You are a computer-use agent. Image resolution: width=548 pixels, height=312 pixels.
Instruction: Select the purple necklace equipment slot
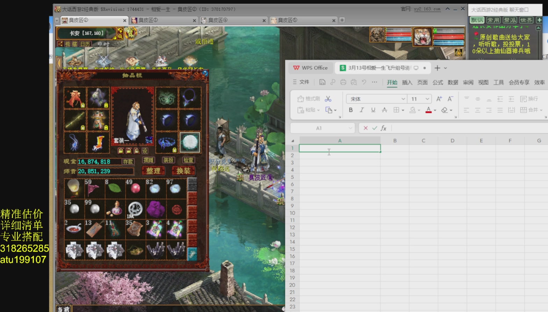tap(190, 98)
